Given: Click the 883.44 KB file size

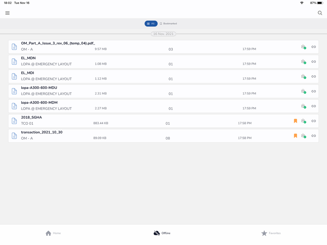Looking at the screenshot, I should pos(101,123).
